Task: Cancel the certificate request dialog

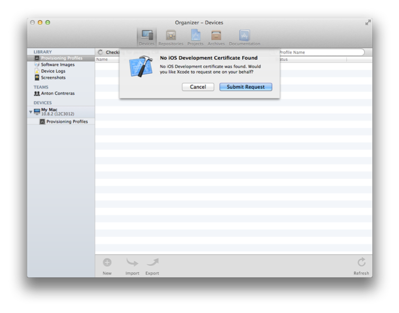Action: [198, 87]
